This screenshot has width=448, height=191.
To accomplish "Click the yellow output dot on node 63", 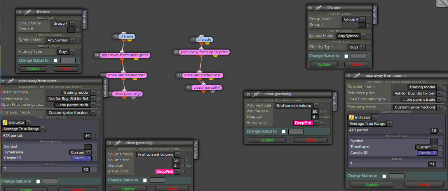I will tap(212, 78).
